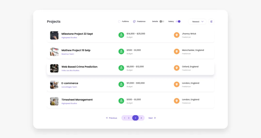Open Timesheet Management project thumbnail
Viewport: 261px width, 138px height.
click(54, 101)
